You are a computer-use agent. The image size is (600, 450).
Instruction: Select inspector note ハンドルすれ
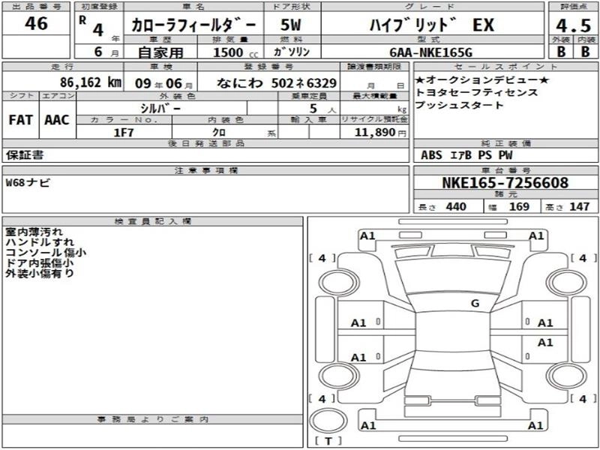(40, 241)
